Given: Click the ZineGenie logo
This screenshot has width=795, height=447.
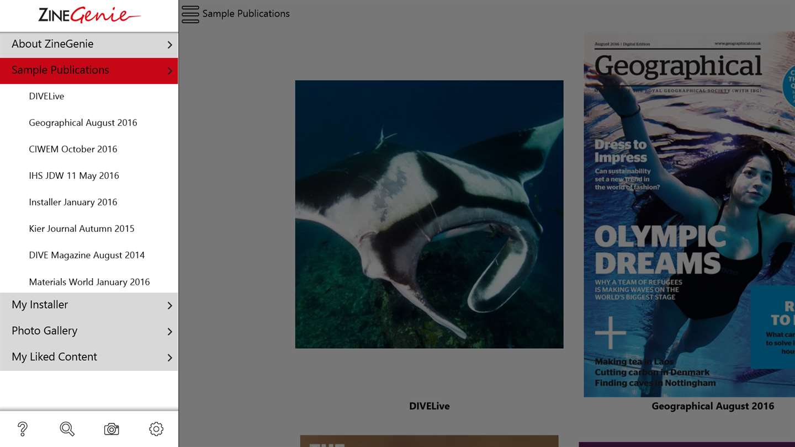Looking at the screenshot, I should pos(89,15).
